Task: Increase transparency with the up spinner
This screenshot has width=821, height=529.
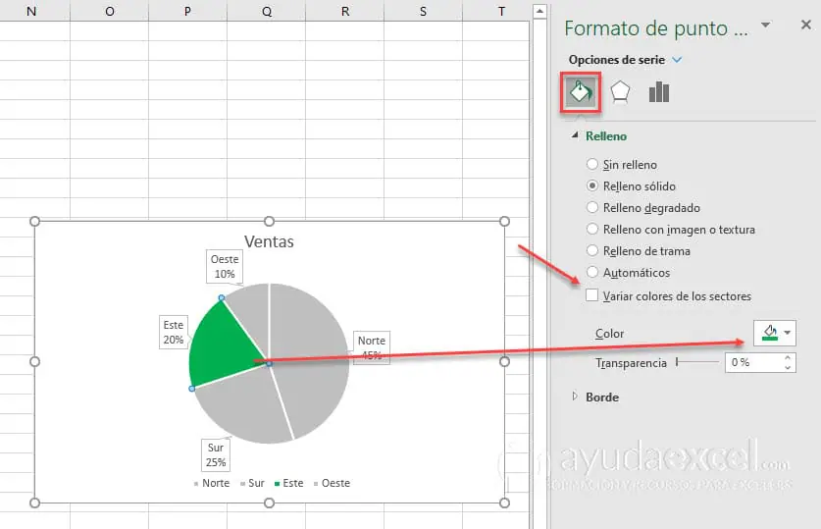Action: click(788, 357)
